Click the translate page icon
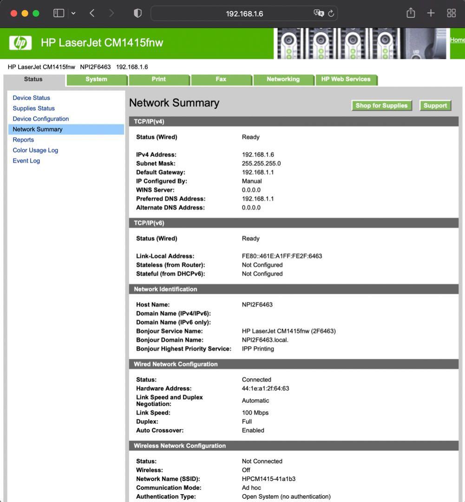This screenshot has width=465, height=502. [x=318, y=13]
